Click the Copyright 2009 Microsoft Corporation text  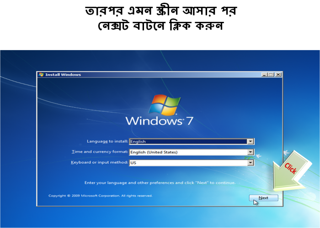101,196
